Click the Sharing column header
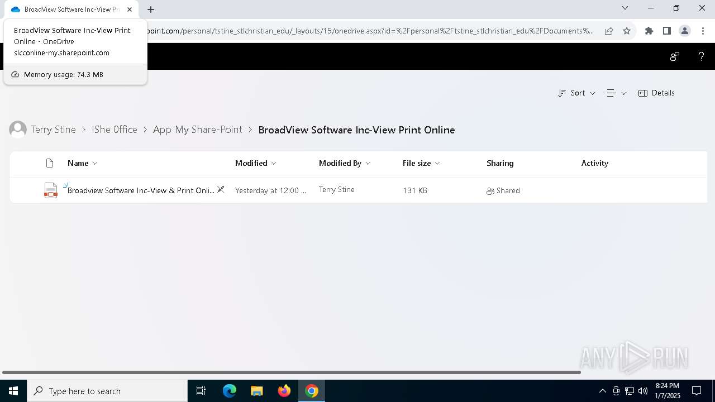Viewport: 715px width, 402px height. pos(500,163)
